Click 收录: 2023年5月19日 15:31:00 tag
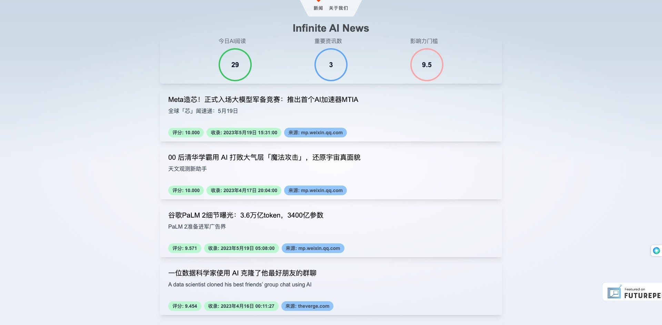This screenshot has width=662, height=325. (244, 133)
